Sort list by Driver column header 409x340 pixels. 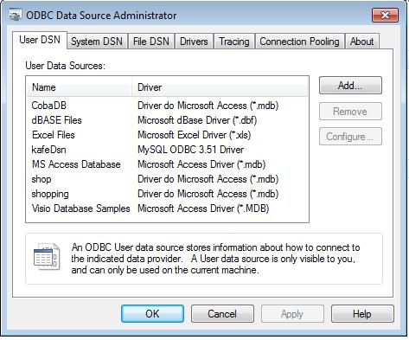[x=220, y=87]
